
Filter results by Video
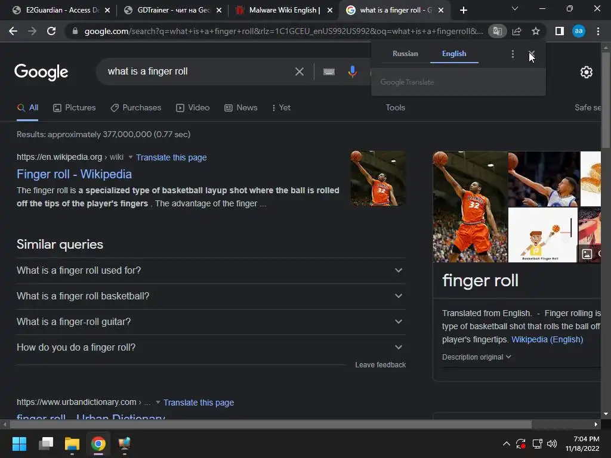[x=193, y=108]
